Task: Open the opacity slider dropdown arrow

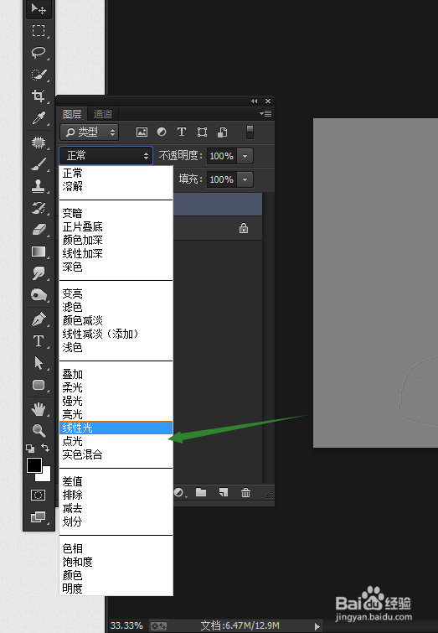Action: 245,156
